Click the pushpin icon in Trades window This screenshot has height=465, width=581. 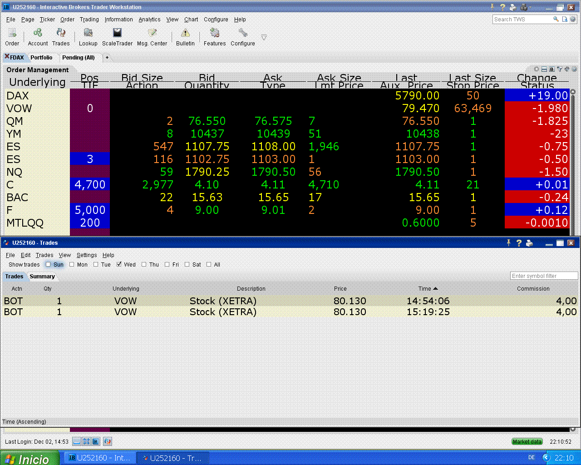coord(509,243)
